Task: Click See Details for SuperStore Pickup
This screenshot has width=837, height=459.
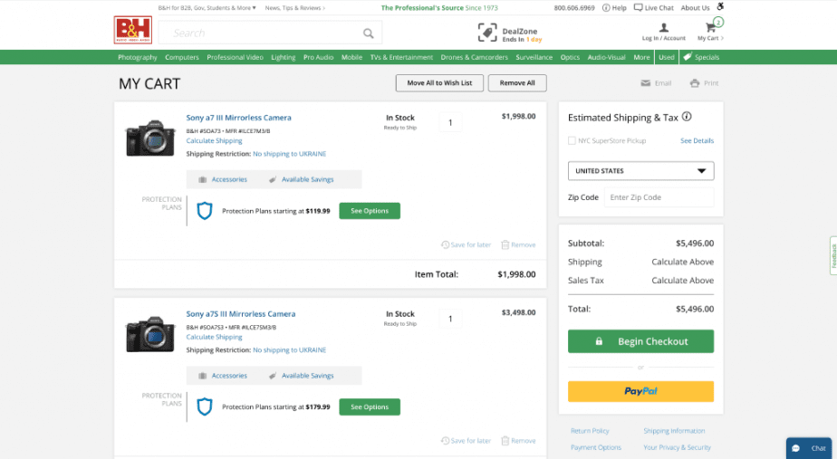Action: tap(697, 141)
